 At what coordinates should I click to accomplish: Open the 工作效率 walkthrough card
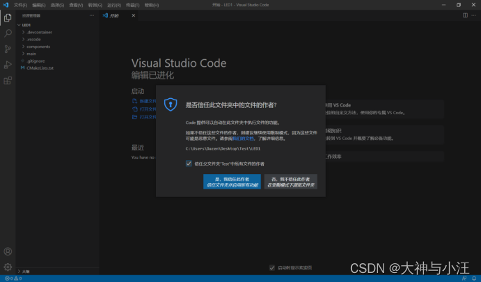pos(384,157)
